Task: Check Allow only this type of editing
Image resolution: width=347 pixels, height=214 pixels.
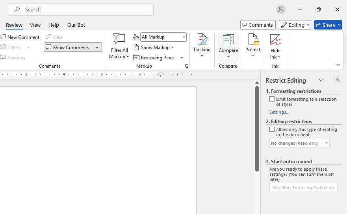Action: (272, 129)
